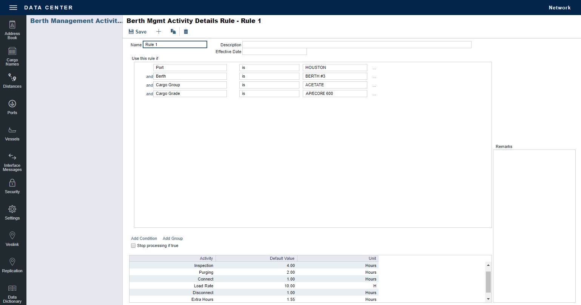581x305 pixels.
Task: Open the Cargo Names section
Action: (12, 56)
